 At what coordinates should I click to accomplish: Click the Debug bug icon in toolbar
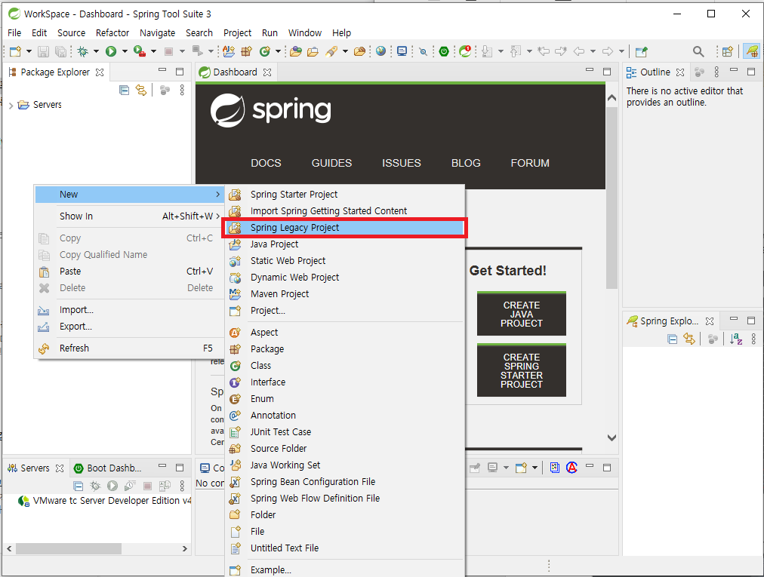pos(83,51)
